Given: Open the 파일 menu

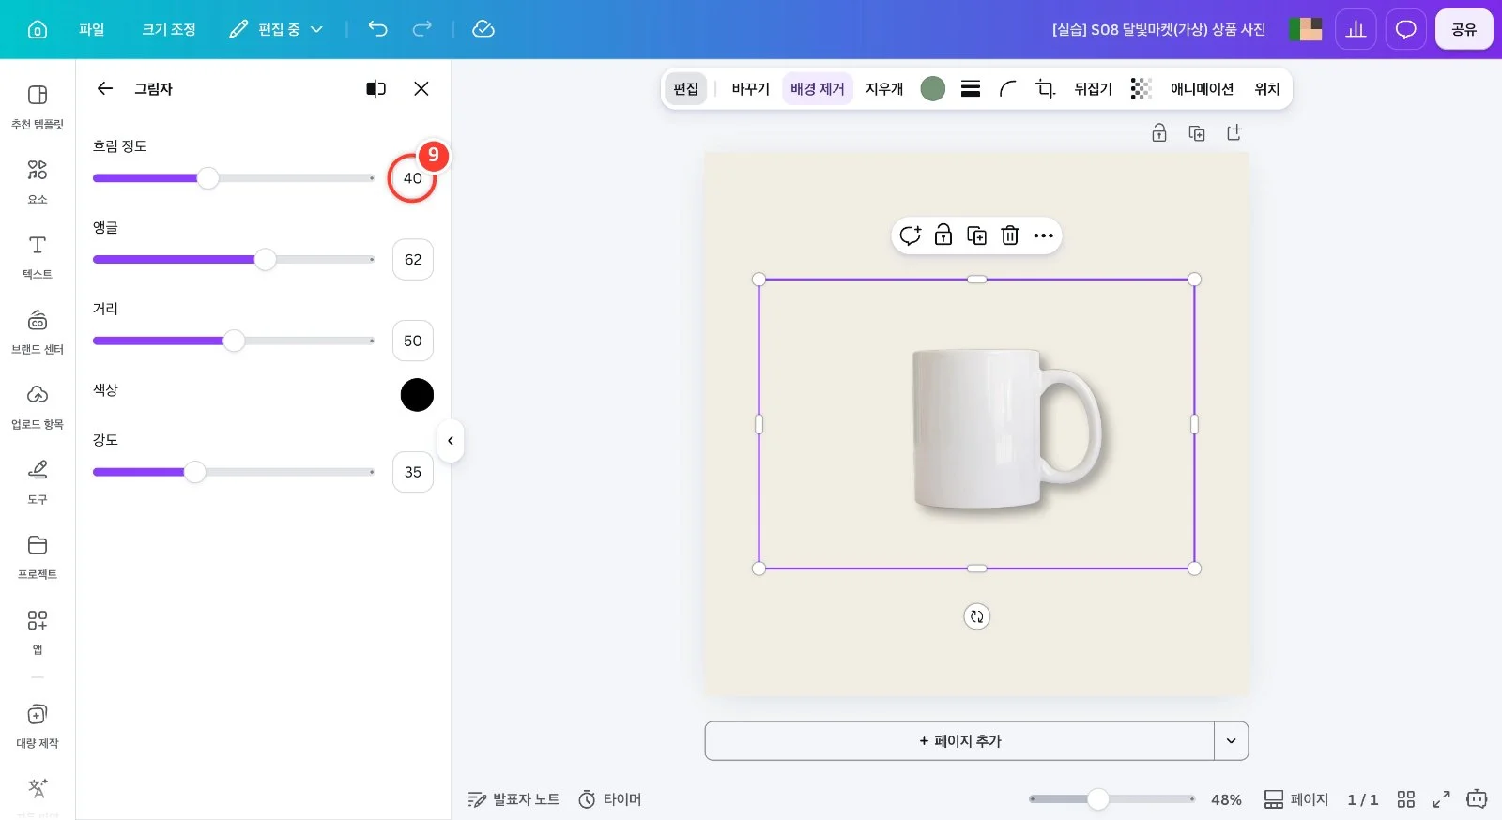Looking at the screenshot, I should coord(92,29).
